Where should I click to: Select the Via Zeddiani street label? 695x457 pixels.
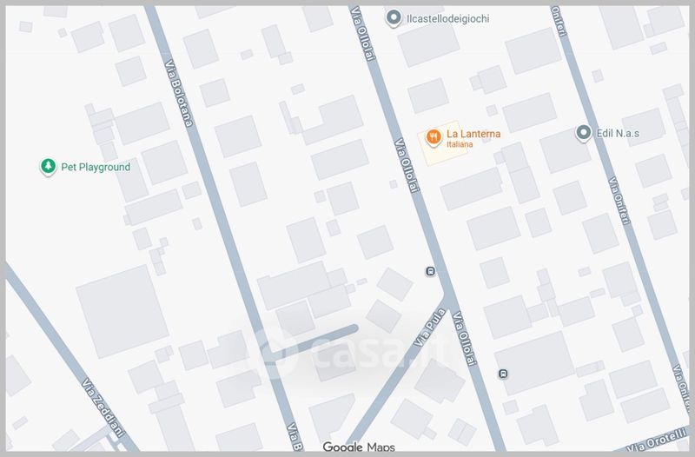tap(103, 407)
